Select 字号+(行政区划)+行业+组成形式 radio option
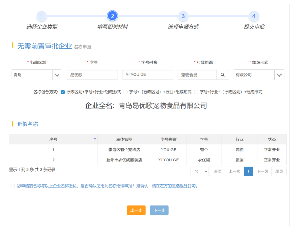This screenshot has width=303, height=226. (125, 92)
